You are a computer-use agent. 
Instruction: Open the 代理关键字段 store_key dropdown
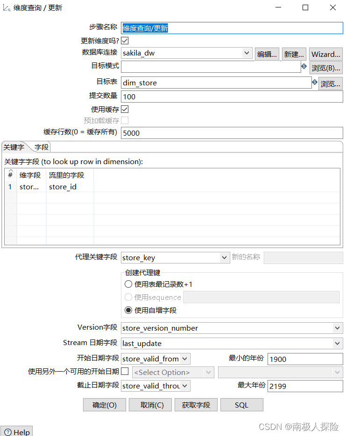pos(224,257)
